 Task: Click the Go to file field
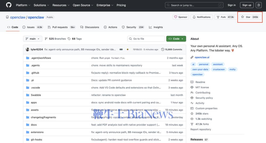(146, 39)
